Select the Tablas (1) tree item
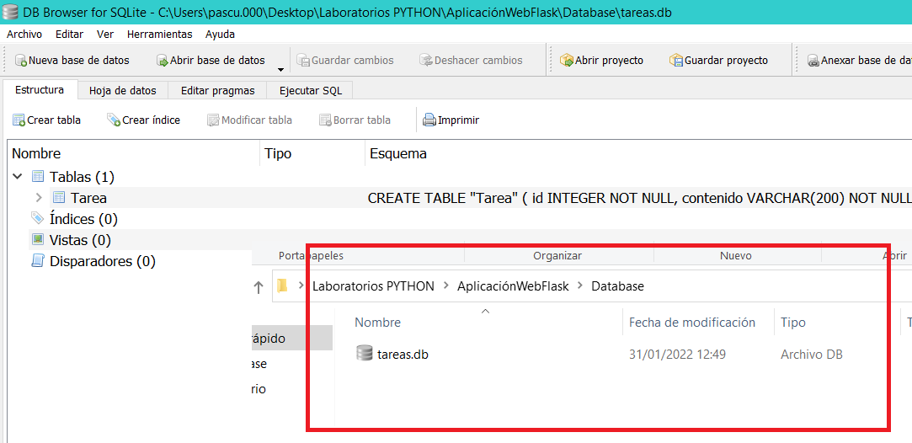The image size is (912, 443). [x=82, y=177]
